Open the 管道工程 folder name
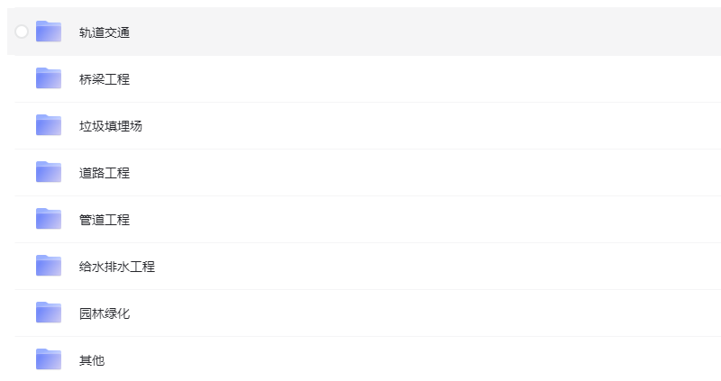The height and width of the screenshot is (381, 721). pos(105,220)
